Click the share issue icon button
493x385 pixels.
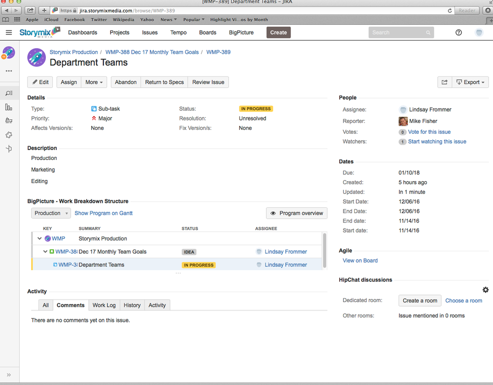445,82
